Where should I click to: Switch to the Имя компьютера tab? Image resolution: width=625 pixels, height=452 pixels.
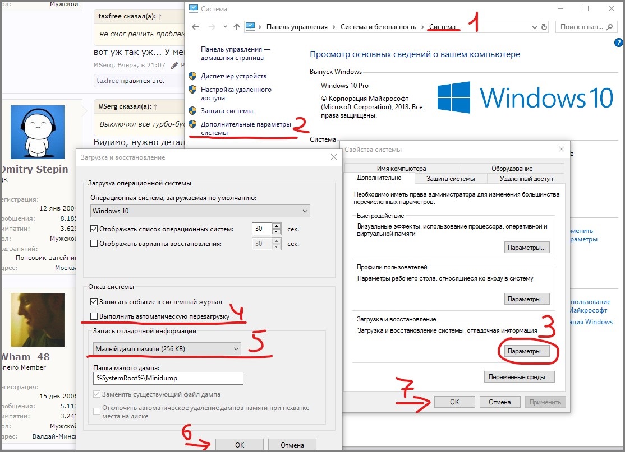tap(401, 168)
